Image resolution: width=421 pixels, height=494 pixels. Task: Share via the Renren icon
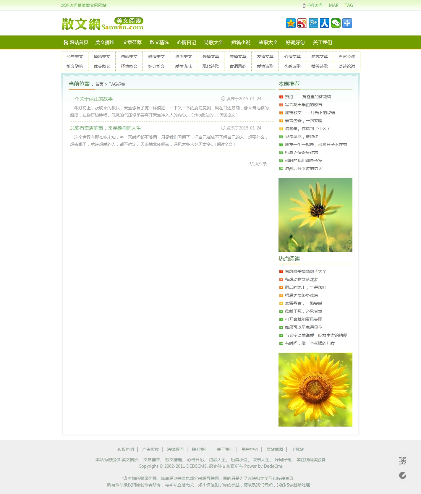(324, 23)
